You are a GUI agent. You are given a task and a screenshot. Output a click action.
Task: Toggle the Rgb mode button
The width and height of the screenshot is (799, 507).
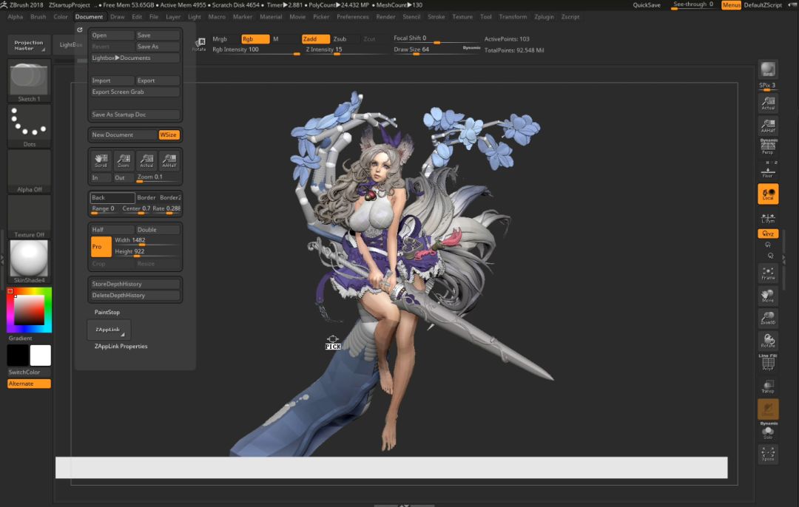[x=254, y=38]
